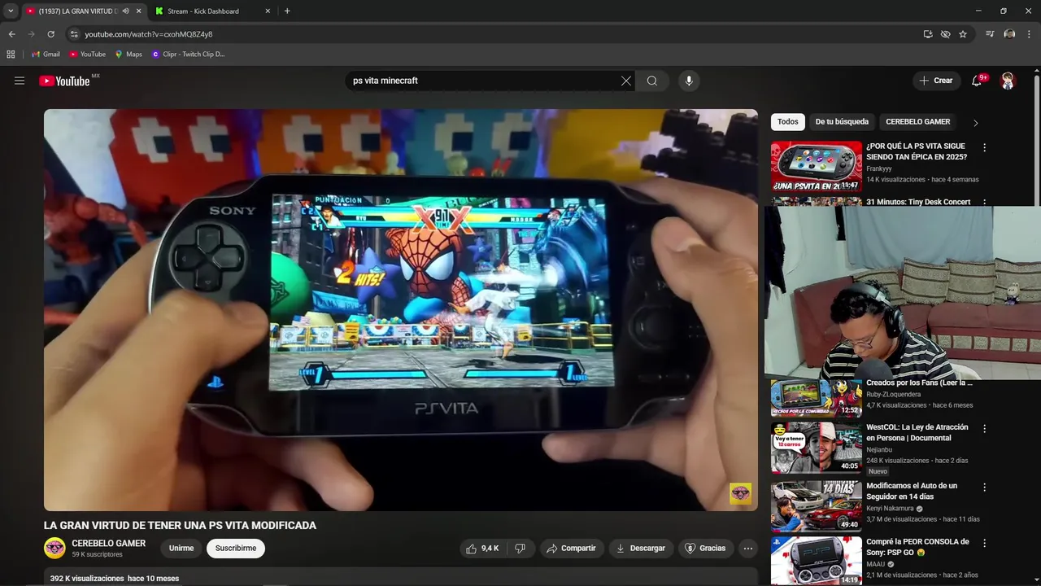Screen dimensions: 1041x586
Task: Click the crossed-eye tracking protection icon
Action: pyautogui.click(x=945, y=34)
